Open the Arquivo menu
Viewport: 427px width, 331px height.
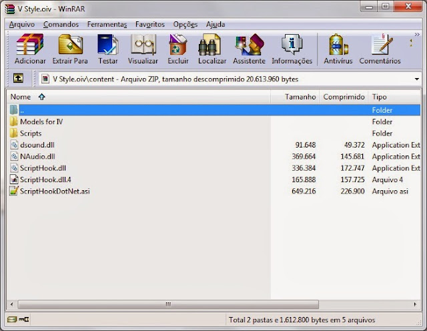point(22,24)
